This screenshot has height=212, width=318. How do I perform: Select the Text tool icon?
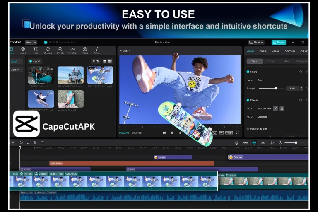click(x=35, y=51)
